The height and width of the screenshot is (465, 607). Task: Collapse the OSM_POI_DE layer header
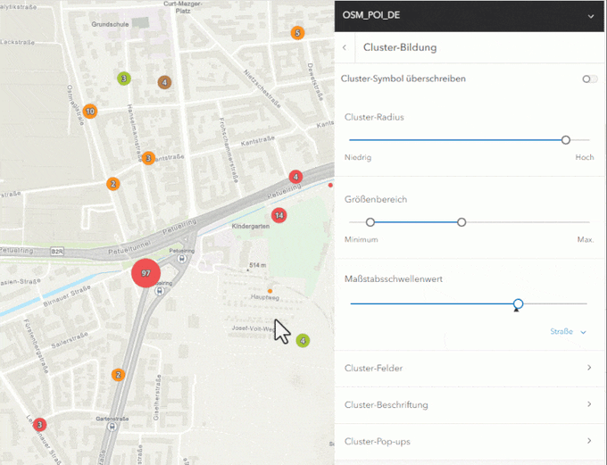(591, 16)
